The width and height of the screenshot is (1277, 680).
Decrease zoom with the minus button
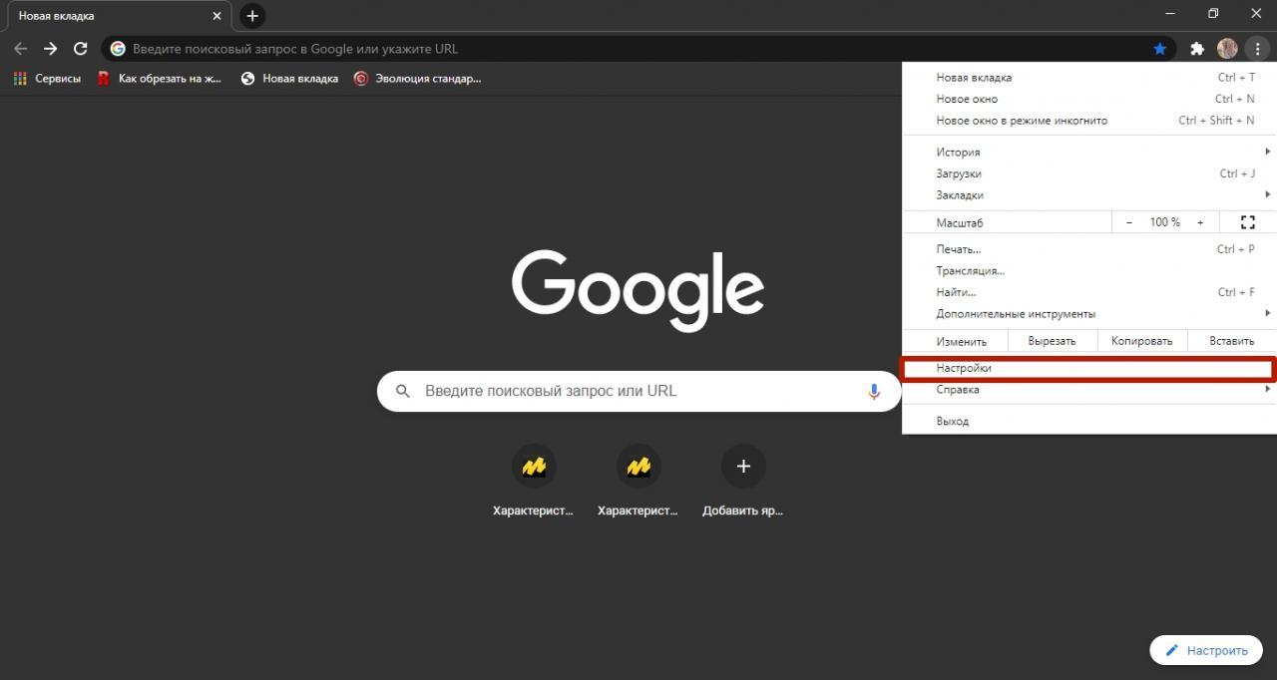(x=1129, y=222)
